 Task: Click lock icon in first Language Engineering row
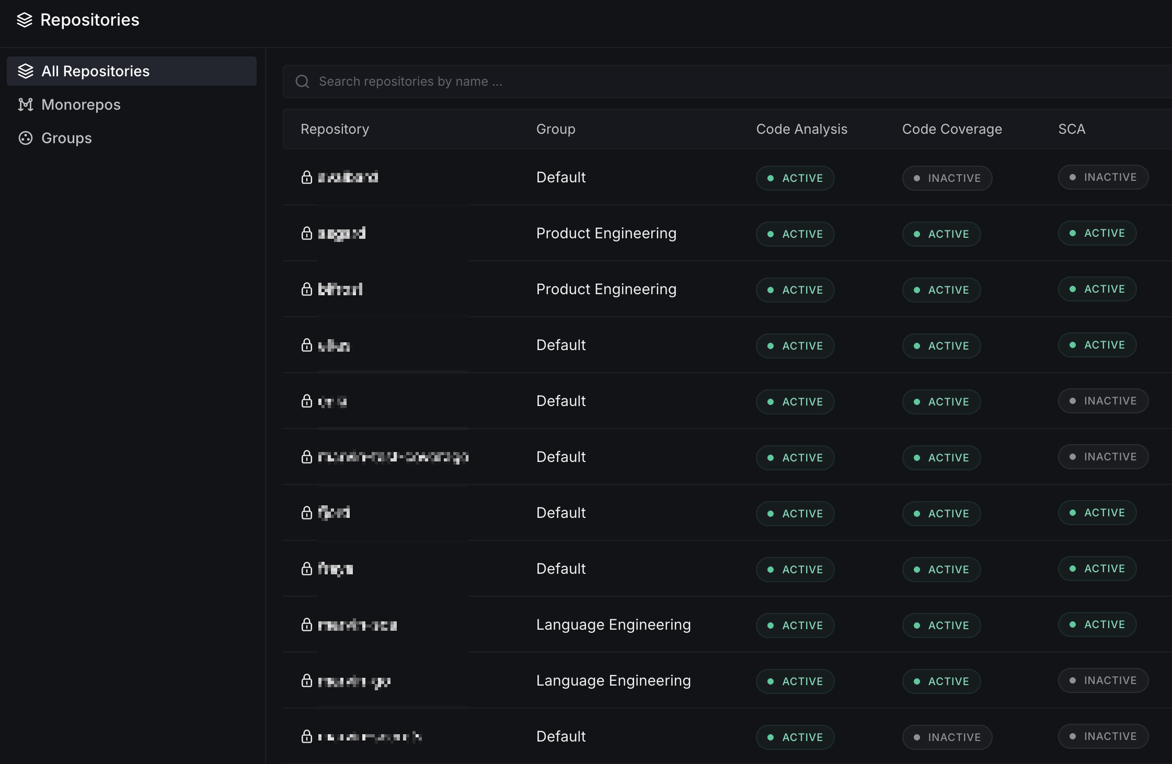(x=307, y=624)
